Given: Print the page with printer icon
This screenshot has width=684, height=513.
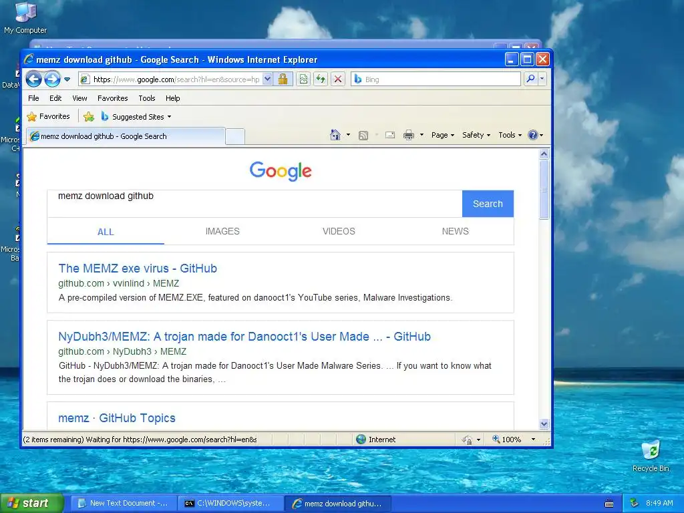Looking at the screenshot, I should (409, 135).
